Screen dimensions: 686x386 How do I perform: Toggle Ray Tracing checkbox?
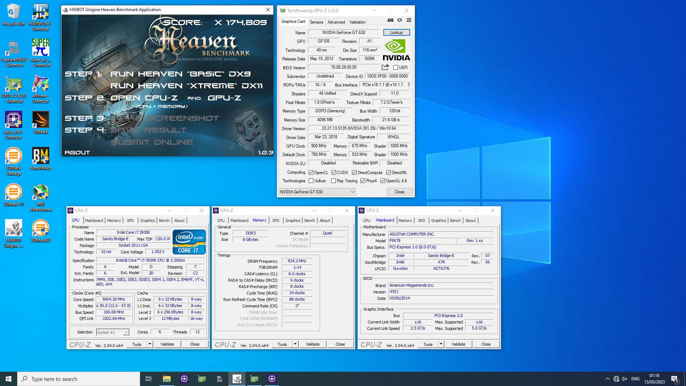coord(333,181)
